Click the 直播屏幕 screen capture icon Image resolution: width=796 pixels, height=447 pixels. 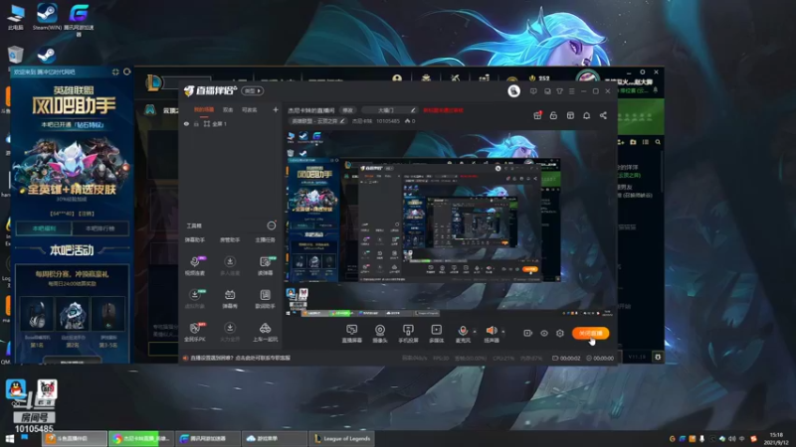point(352,334)
